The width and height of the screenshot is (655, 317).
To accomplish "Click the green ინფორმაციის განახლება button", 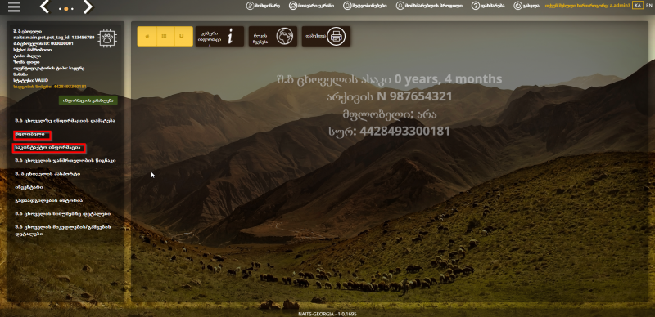I will (x=88, y=100).
